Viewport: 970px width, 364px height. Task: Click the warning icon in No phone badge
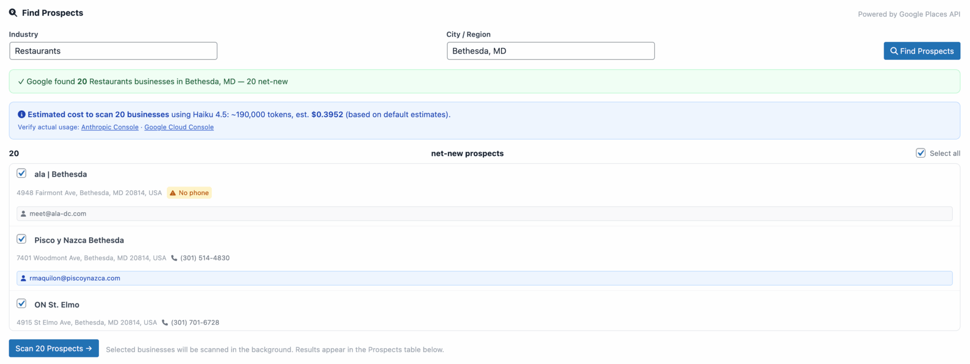click(173, 193)
